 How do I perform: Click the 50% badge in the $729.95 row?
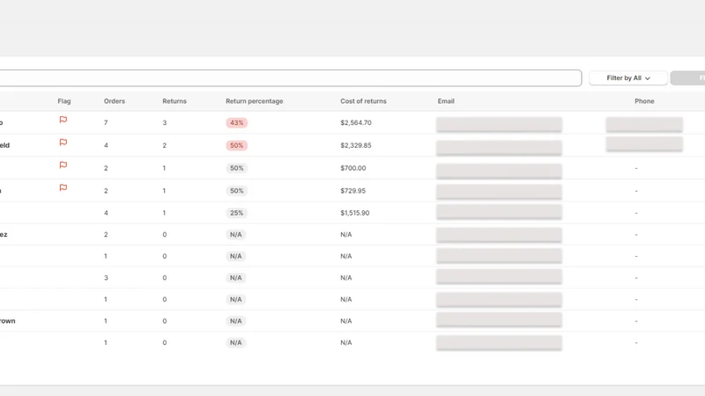236,191
